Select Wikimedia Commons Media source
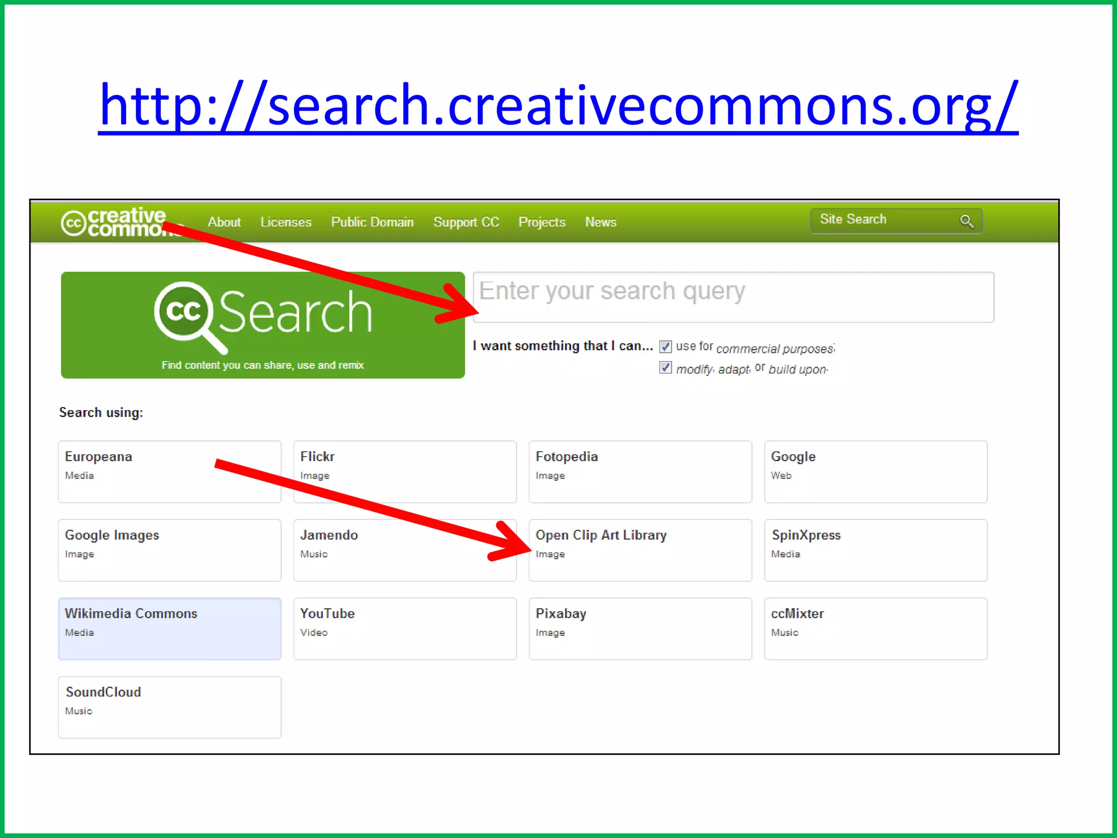 [170, 629]
